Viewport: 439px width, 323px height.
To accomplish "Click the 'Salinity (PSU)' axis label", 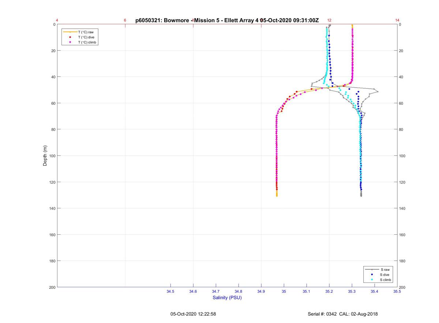I will [x=227, y=297].
